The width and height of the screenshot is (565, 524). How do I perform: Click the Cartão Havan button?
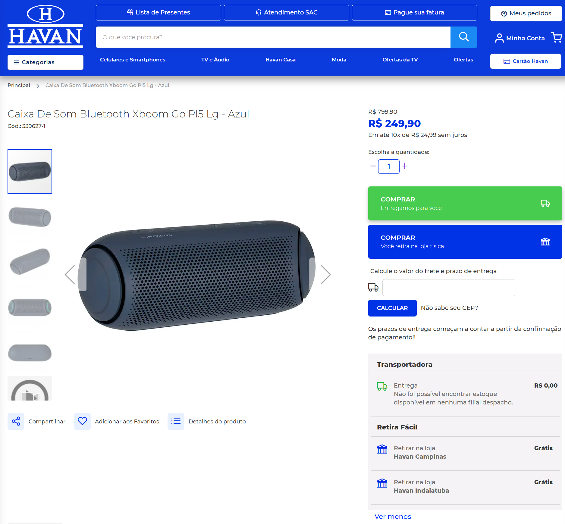pos(526,61)
